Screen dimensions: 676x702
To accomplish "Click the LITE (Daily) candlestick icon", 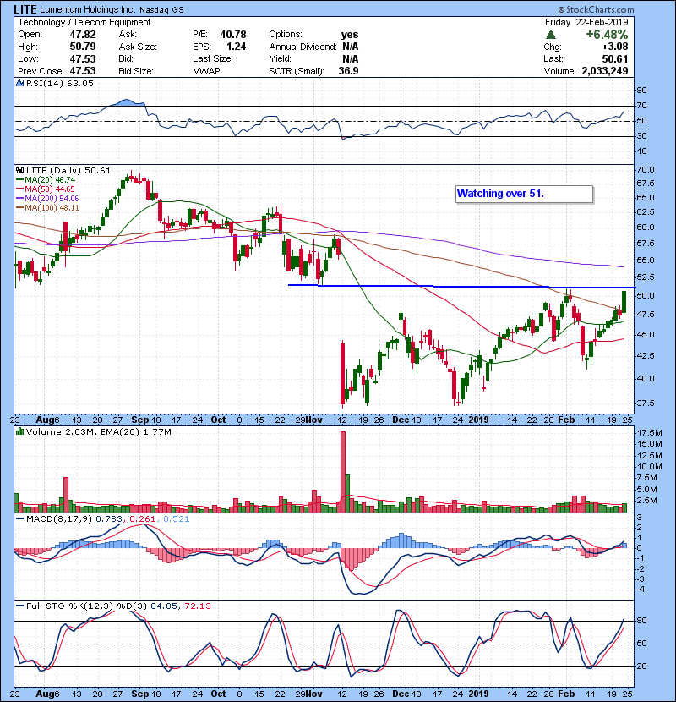I will [19, 170].
